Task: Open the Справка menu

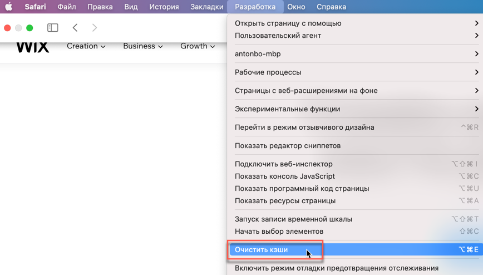Action: (332, 7)
